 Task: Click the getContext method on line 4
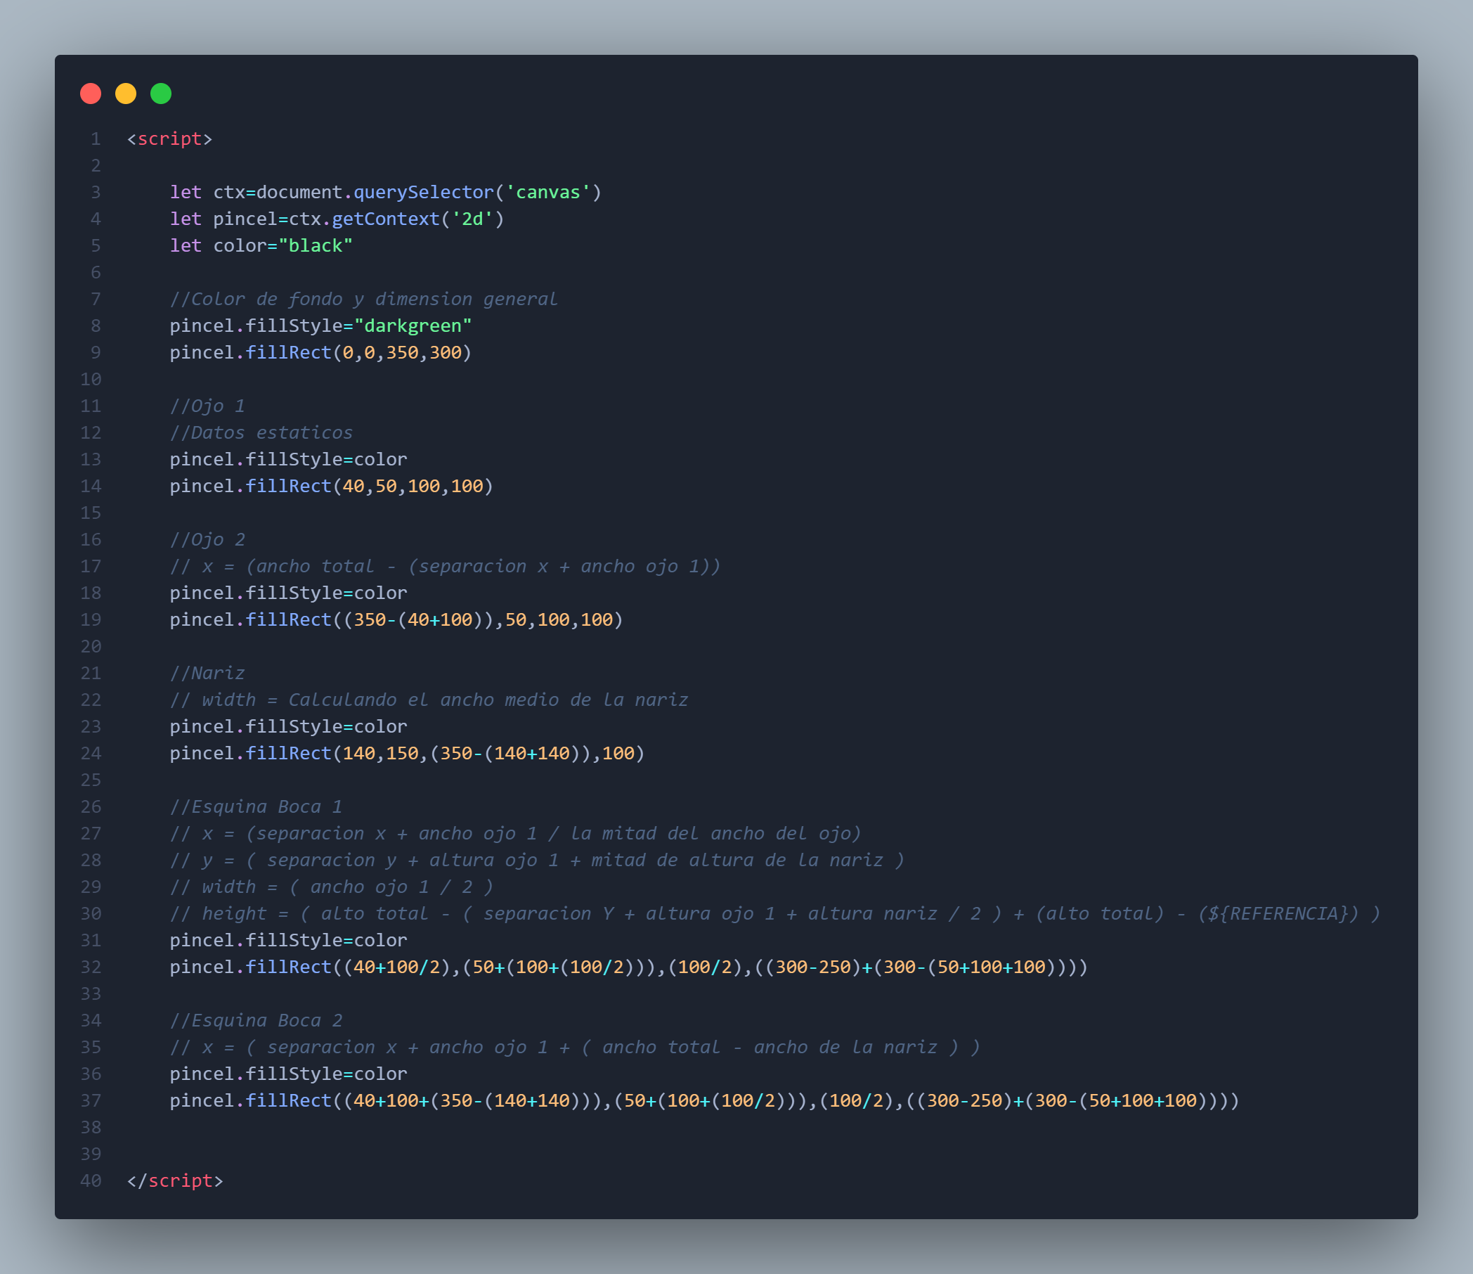click(x=385, y=219)
